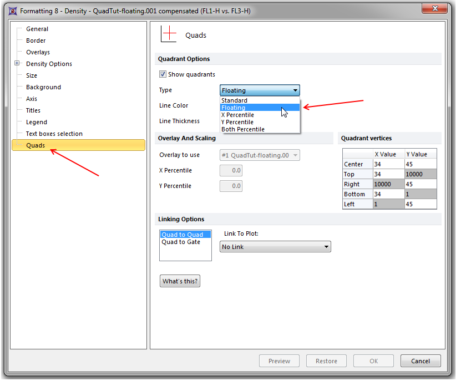456x381 pixels.
Task: Select Standard from the Type list
Action: pos(235,100)
